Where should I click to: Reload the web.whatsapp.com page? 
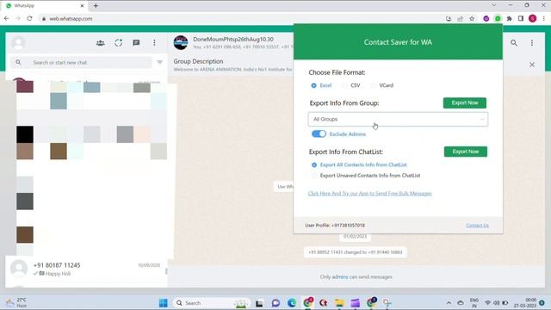coord(29,19)
